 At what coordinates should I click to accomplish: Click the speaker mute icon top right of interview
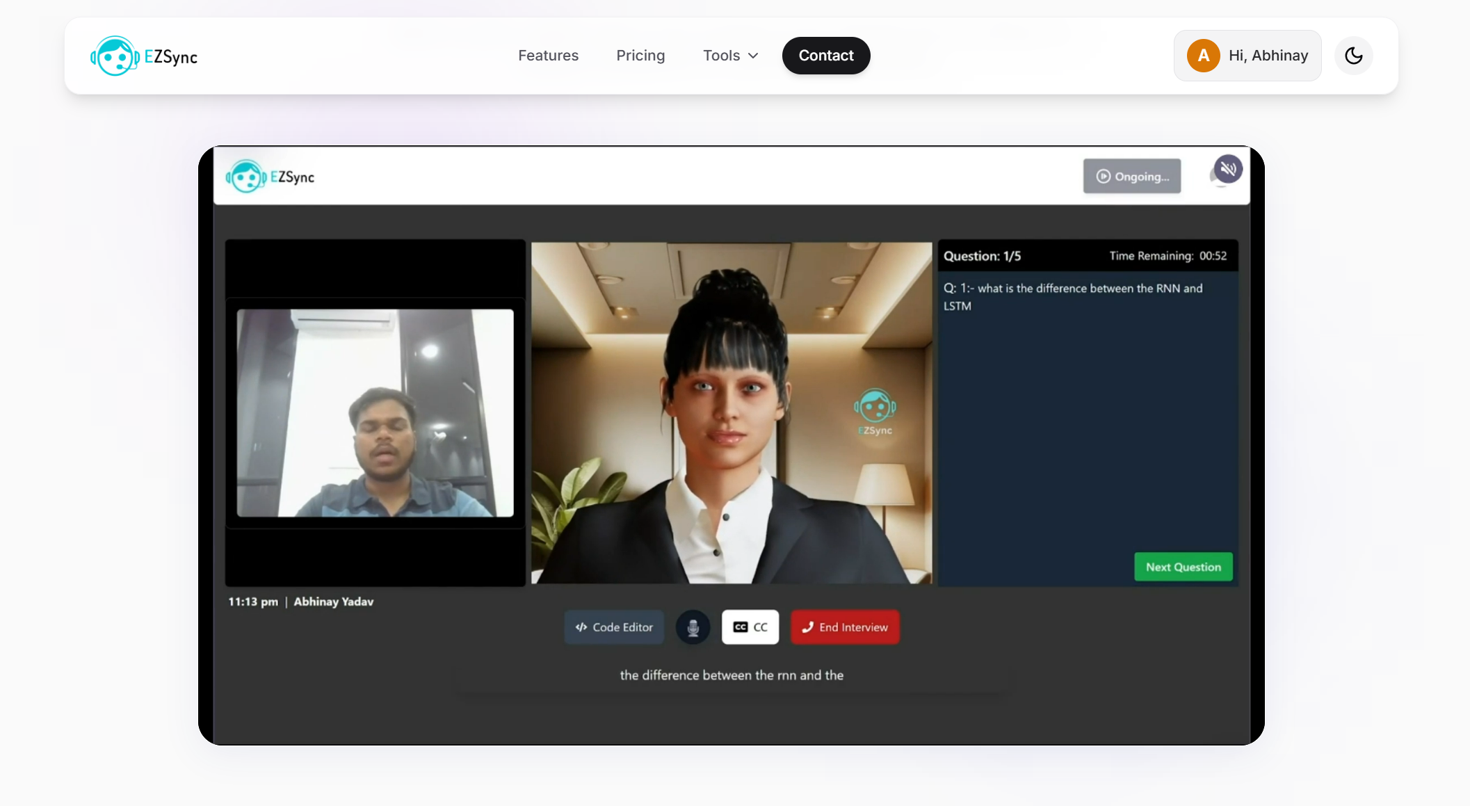click(1228, 168)
